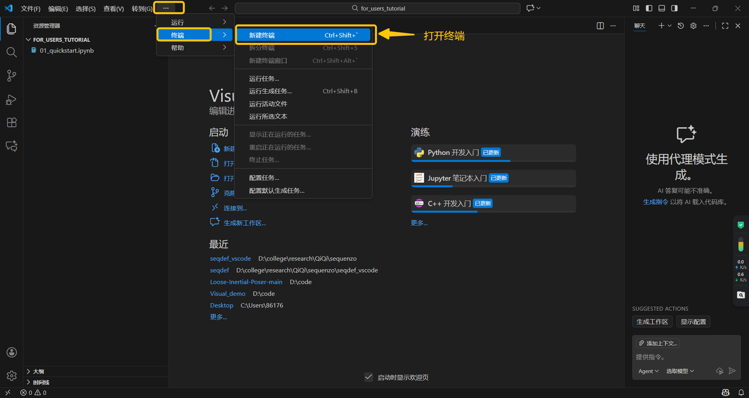Toggle the bottom panel layout button
Screen dimensions: 749x398
coord(662,8)
